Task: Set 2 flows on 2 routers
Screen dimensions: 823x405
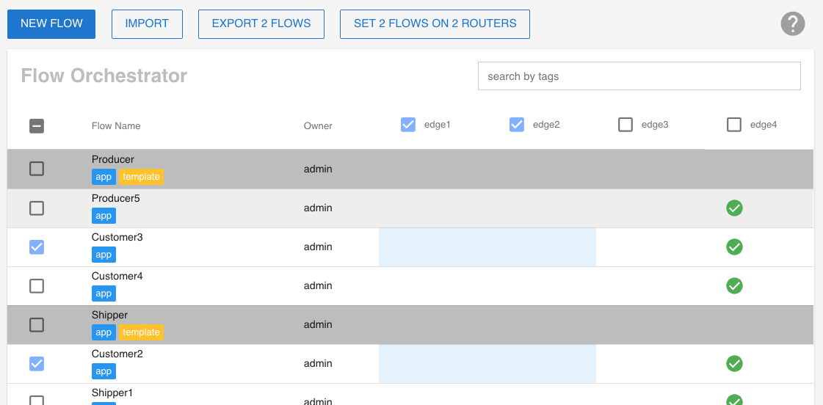Action: (x=435, y=23)
